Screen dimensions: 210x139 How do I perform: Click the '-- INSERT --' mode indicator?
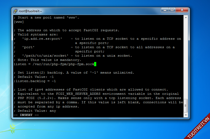point(26,115)
